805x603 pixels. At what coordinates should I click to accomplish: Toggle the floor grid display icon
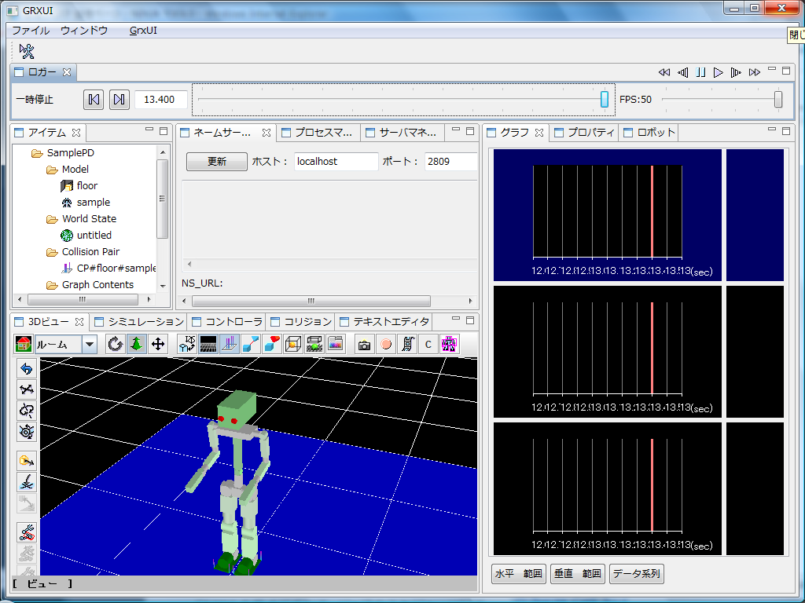[x=208, y=344]
